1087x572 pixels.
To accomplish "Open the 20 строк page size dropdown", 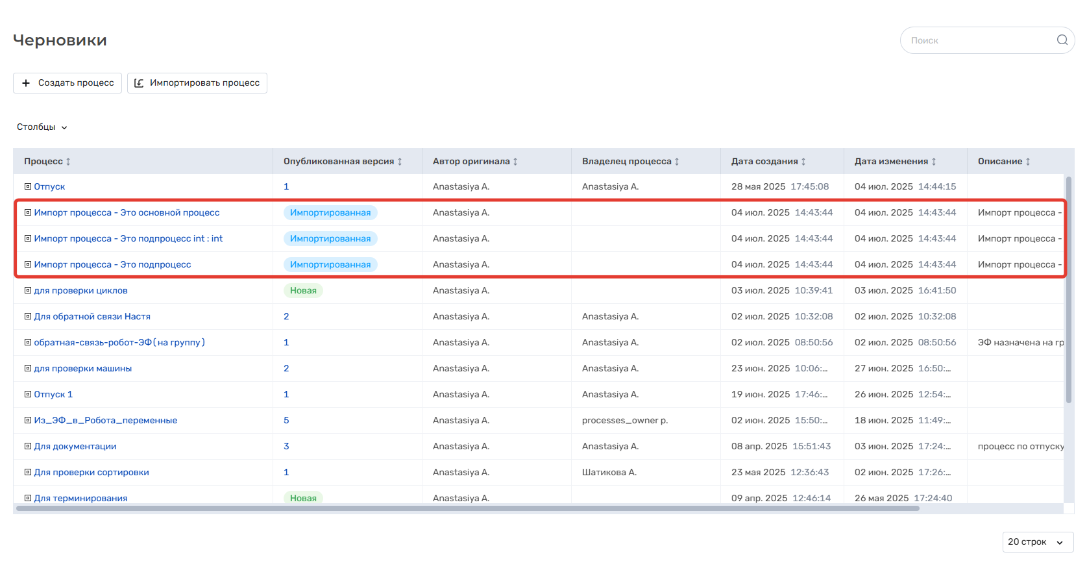I will pyautogui.click(x=1037, y=542).
